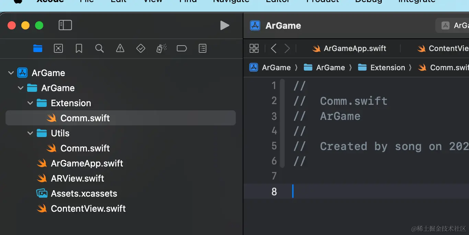Image resolution: width=469 pixels, height=235 pixels.
Task: Click line number 8 in gutter
Action: [274, 191]
